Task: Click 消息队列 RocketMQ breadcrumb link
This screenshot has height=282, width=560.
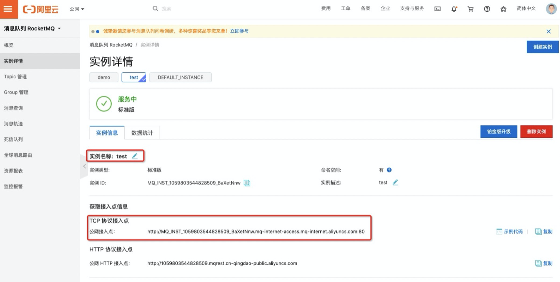Action: (111, 45)
